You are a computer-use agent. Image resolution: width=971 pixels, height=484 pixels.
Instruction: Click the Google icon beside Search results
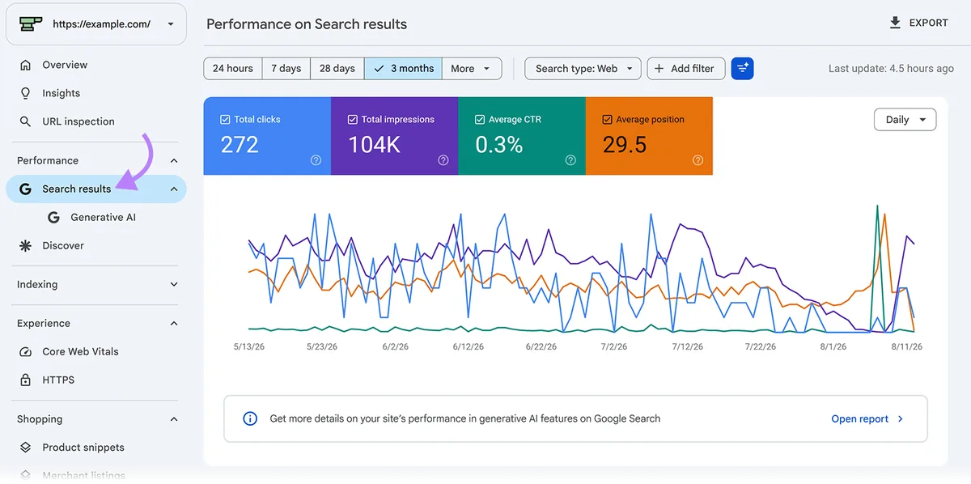pos(25,189)
